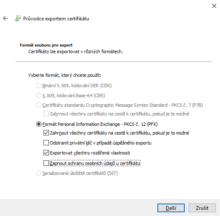This screenshot has width=220, height=216.
Task: Click the Další button
Action: coord(171,208)
